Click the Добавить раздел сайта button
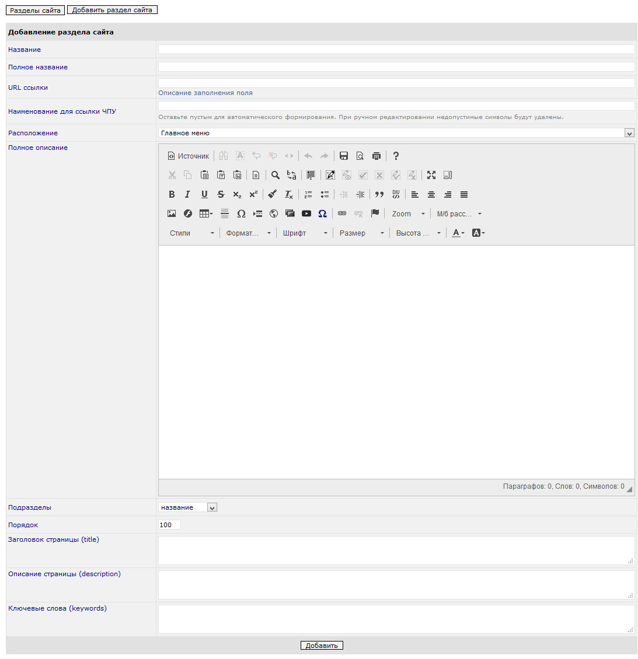This screenshot has height=659, width=638. click(x=112, y=10)
